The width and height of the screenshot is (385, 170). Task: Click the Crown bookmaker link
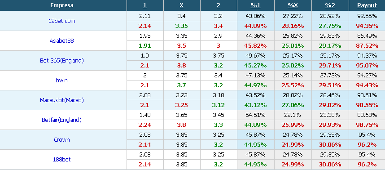62,140
